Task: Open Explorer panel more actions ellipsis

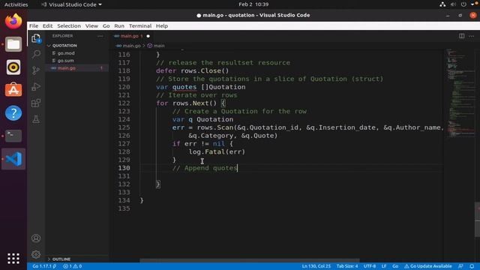Action: [100, 36]
